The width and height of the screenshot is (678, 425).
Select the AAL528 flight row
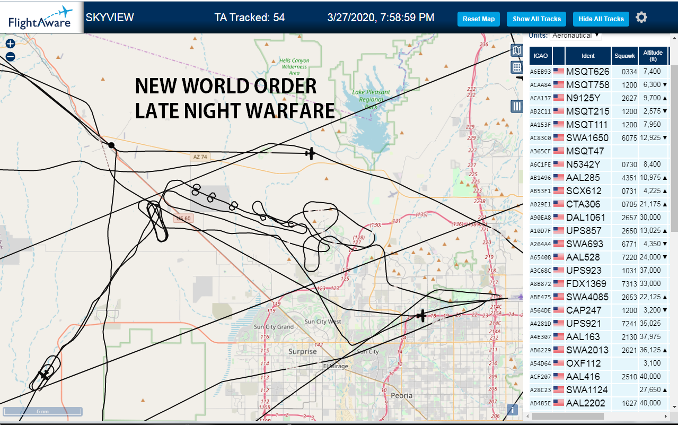click(x=599, y=257)
